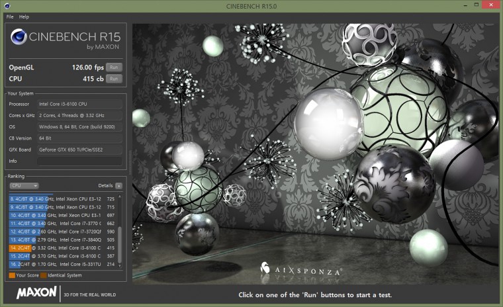This screenshot has width=503, height=307.
Task: Click the CPU 415 cb score
Action: [x=93, y=79]
